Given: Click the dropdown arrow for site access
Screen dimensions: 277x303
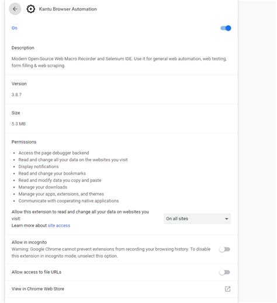Looking at the screenshot, I should pos(226,219).
